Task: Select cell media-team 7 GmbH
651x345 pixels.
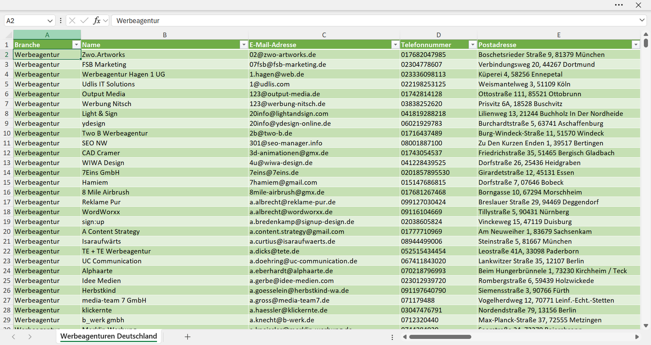Action: click(165, 300)
